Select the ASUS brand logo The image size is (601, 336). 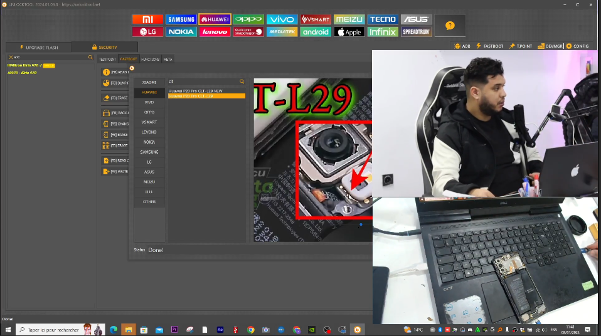[417, 19]
